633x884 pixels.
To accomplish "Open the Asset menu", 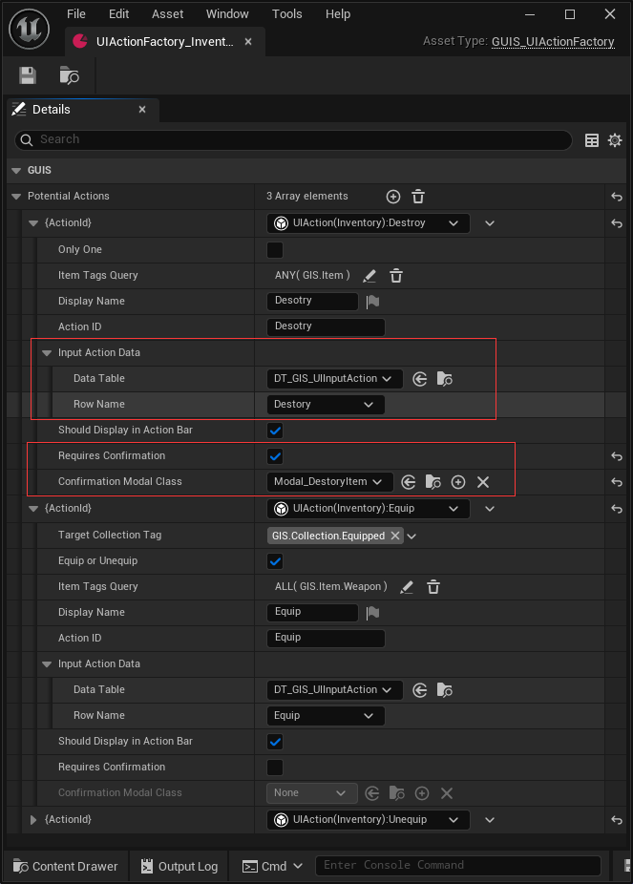I will (167, 14).
